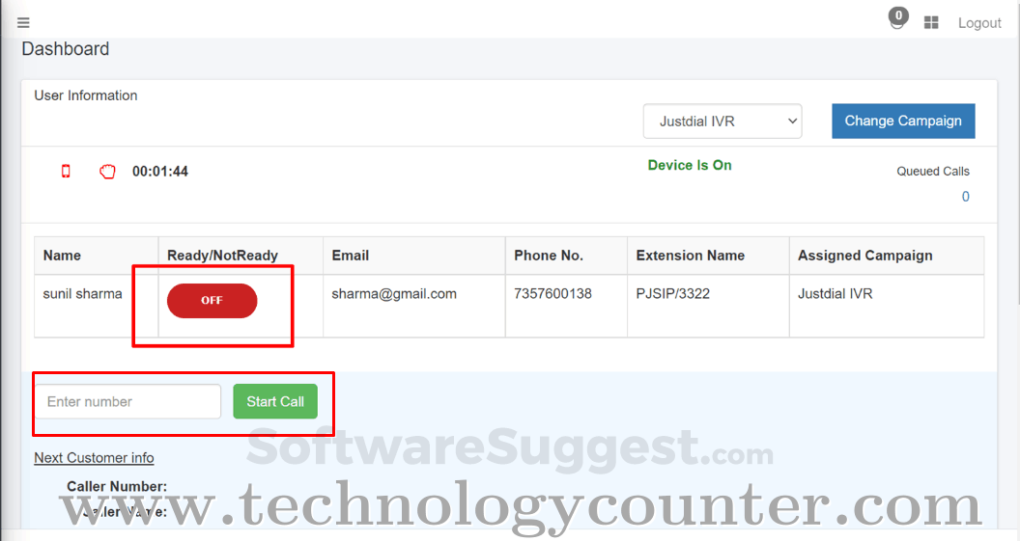Click the Enter number input field

click(128, 401)
